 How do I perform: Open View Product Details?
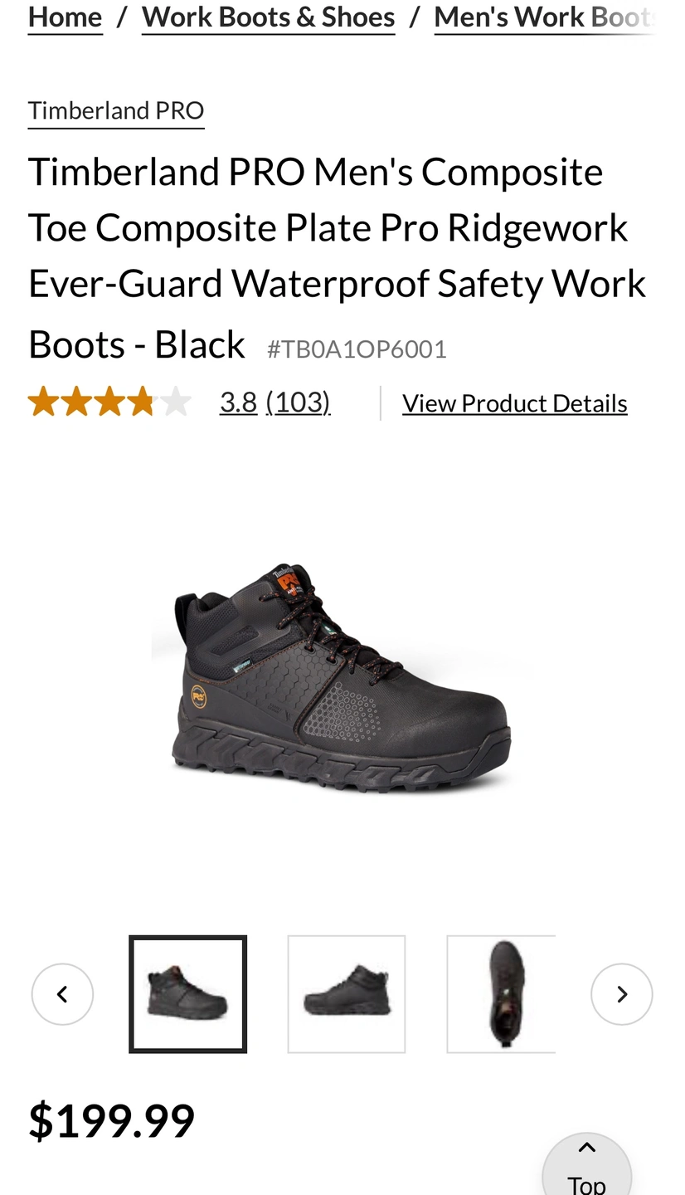pyautogui.click(x=515, y=403)
